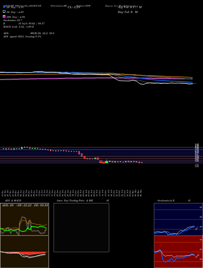Click the date axis labels under candlesticks
The width and height of the screenshot is (203, 268).
coord(72,193)
